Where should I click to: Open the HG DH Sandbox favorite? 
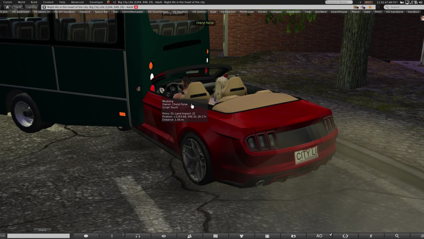(x=65, y=12)
